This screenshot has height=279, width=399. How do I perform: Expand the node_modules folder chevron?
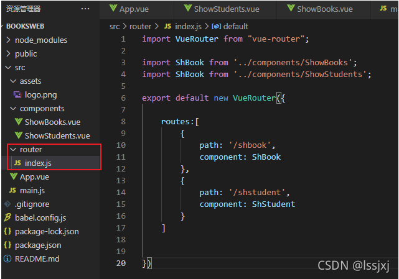(x=8, y=40)
